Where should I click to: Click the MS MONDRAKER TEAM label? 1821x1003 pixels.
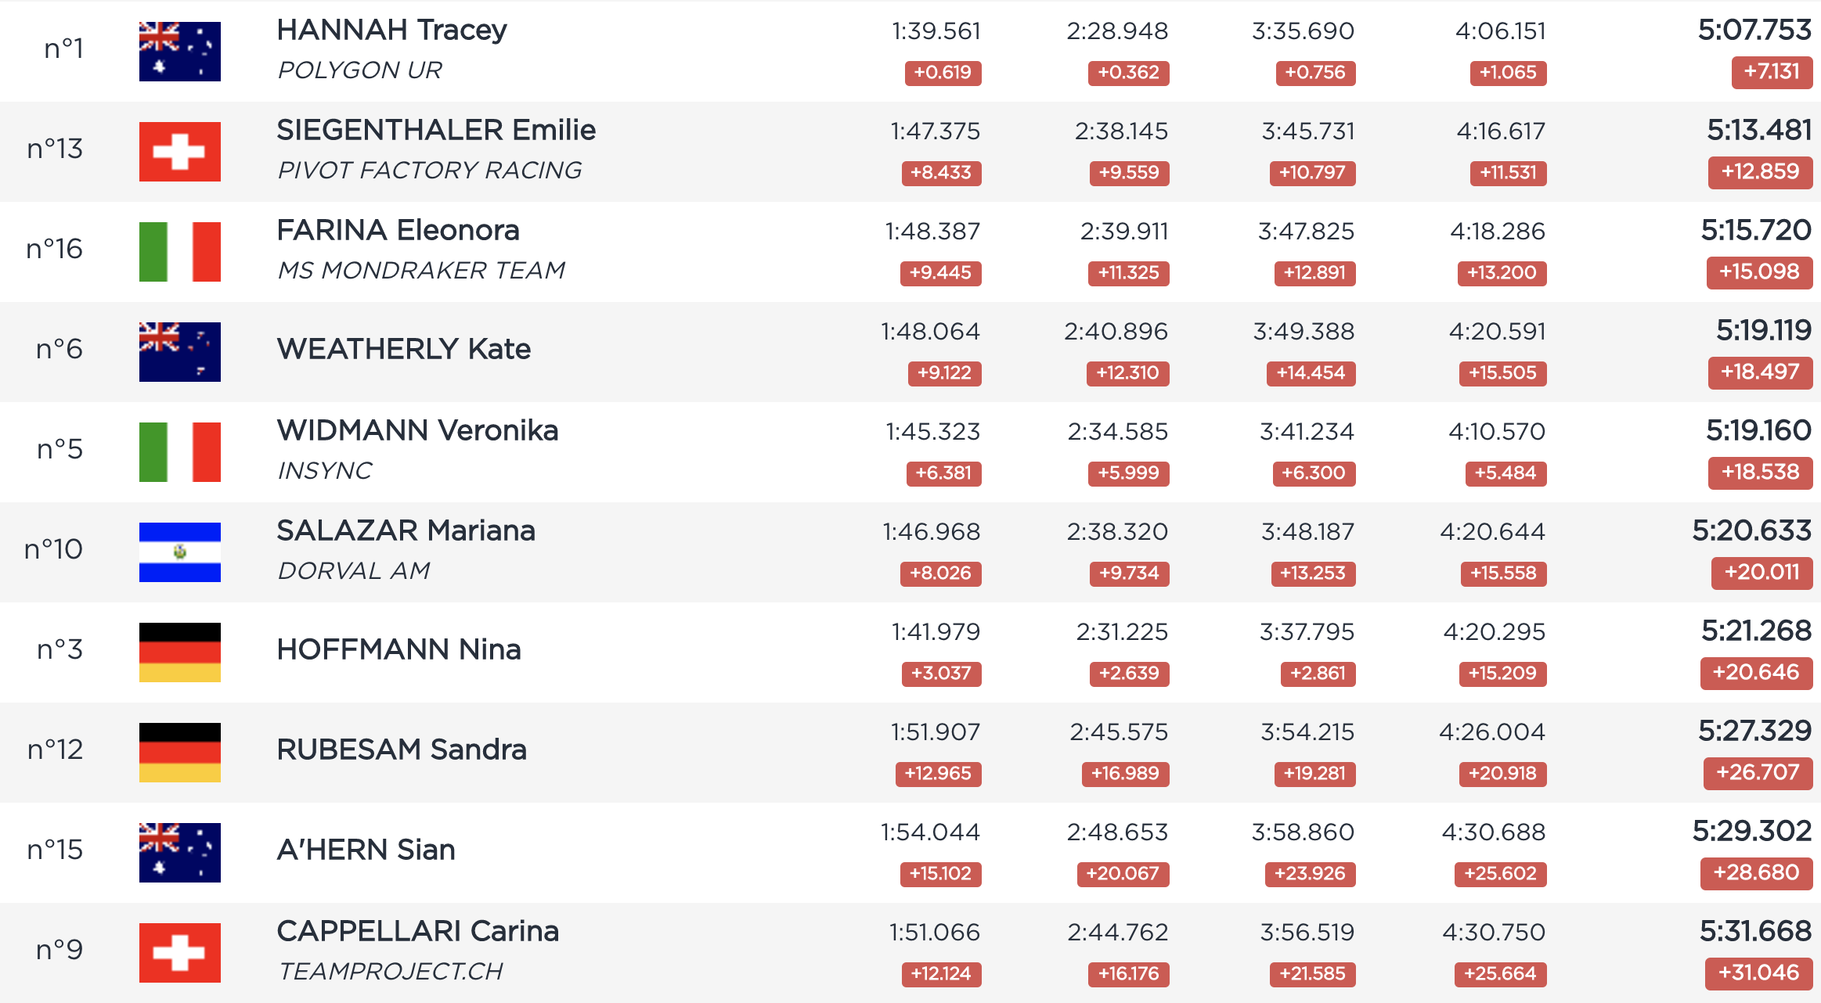(x=421, y=271)
